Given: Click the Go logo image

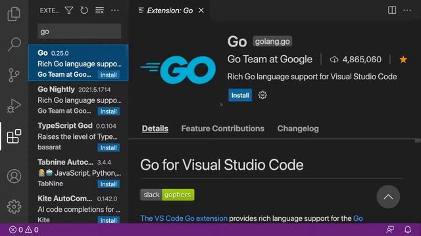Looking at the screenshot, I should (178, 70).
